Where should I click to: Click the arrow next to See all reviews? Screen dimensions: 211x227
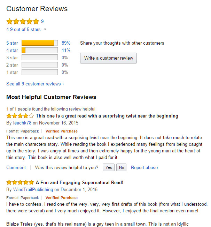click(63, 84)
